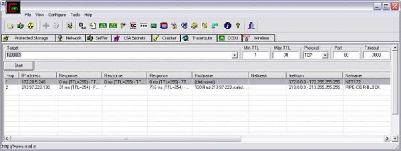Image resolution: width=401 pixels, height=151 pixels.
Task: Click the vertical scrollbar up arrow
Action: 395,48
